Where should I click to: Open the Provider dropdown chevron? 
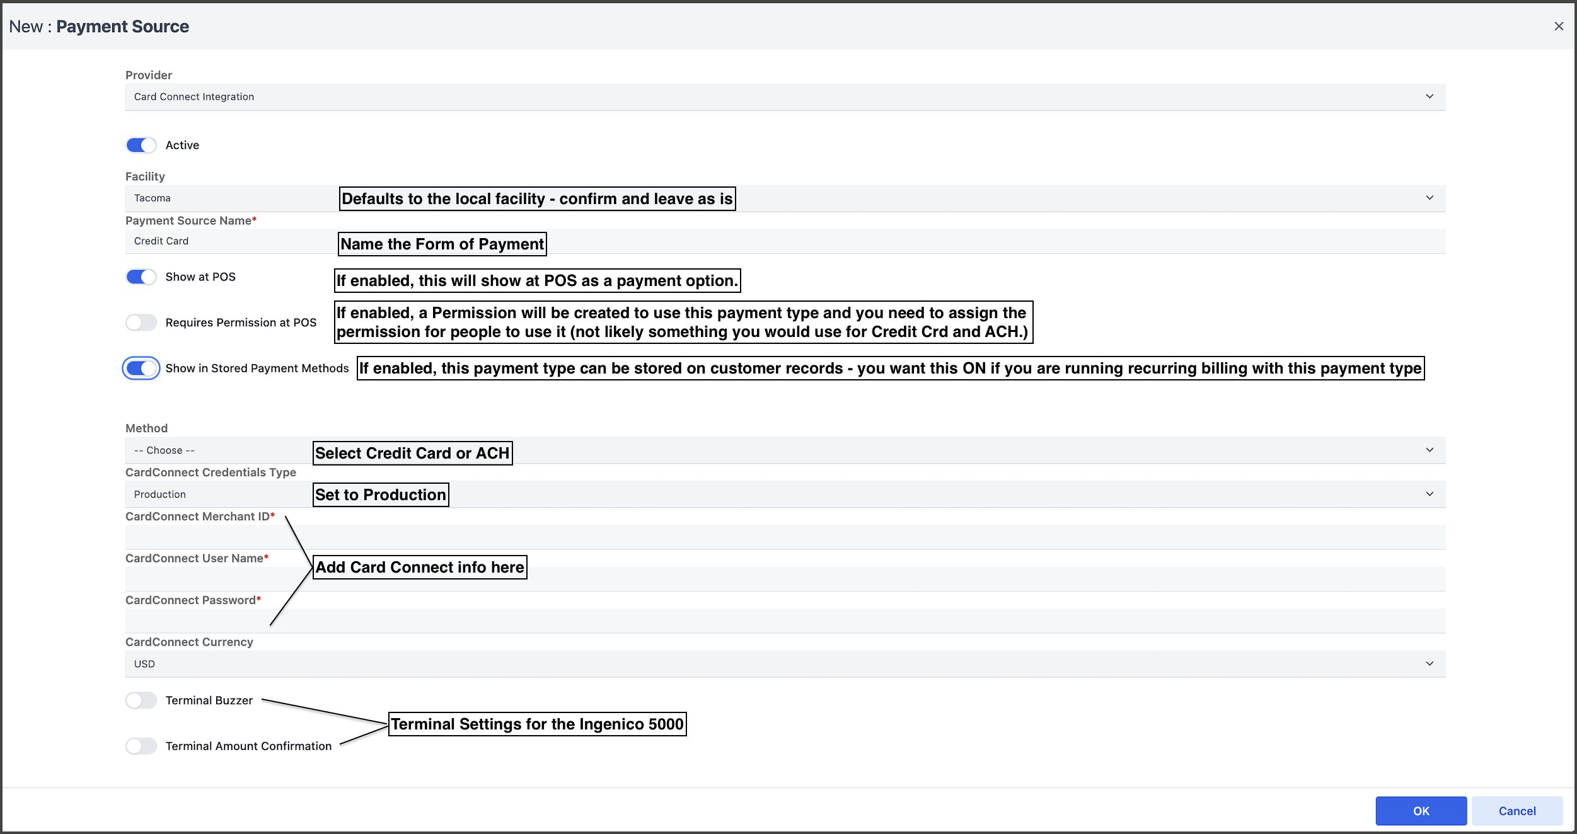point(1430,96)
